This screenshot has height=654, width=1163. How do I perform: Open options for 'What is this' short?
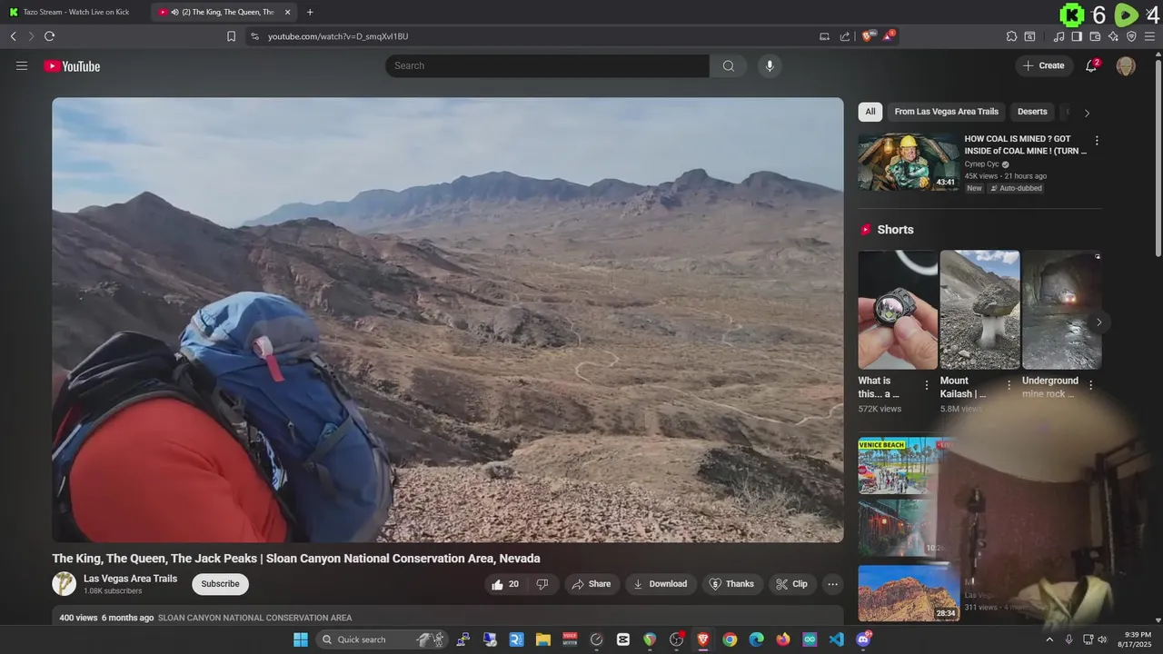point(927,385)
